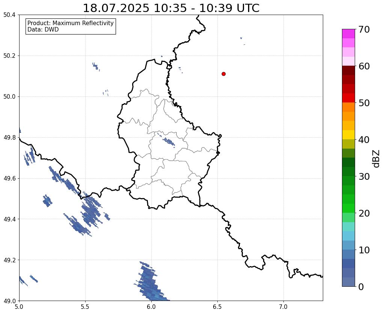Image resolution: width=384 pixels, height=313 pixels.
Task: Click latitude axis label 49.6
Action: tap(9, 179)
